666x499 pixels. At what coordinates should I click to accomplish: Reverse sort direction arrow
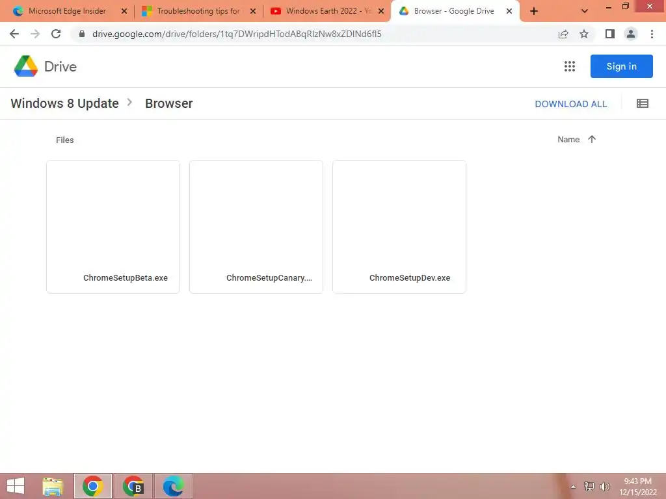592,139
